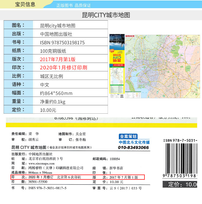Click 成品规格 864mm×594mm line
This screenshot has height=204, width=202.
point(32,173)
